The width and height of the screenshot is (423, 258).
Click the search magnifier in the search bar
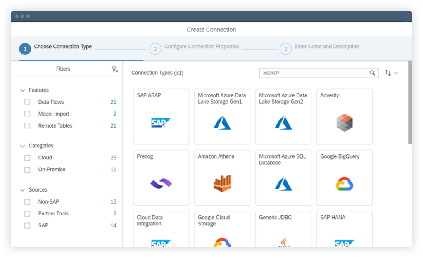click(x=371, y=72)
